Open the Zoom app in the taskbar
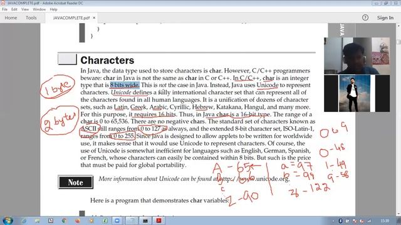The width and height of the screenshot is (401, 225). 117,221
